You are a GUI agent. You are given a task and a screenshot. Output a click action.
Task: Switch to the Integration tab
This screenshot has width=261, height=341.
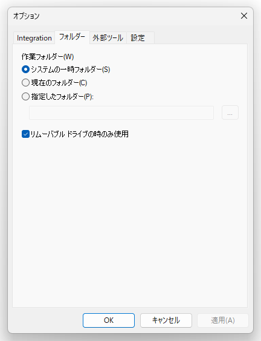coord(34,38)
